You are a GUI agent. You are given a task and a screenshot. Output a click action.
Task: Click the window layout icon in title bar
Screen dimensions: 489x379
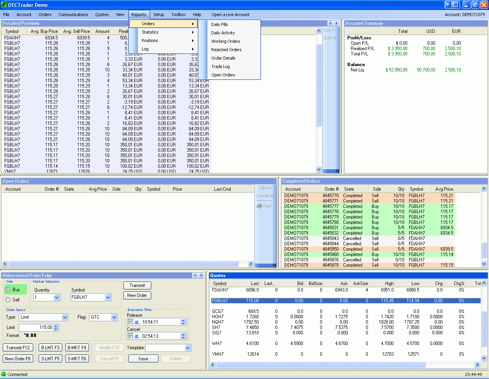(x=455, y=5)
